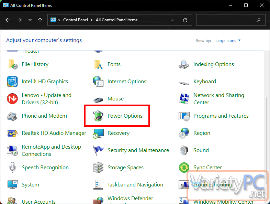This screenshot has width=270, height=204.
Task: Open the Intel HD Graphics icon
Action: [x=12, y=82]
